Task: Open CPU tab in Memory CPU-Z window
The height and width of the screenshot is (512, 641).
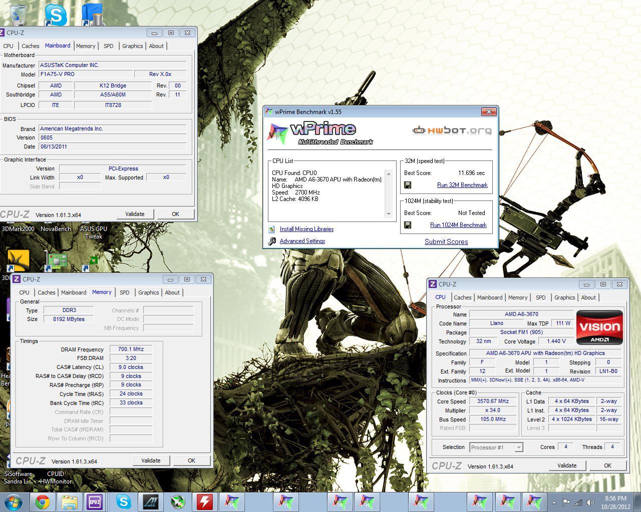Action: [24, 292]
